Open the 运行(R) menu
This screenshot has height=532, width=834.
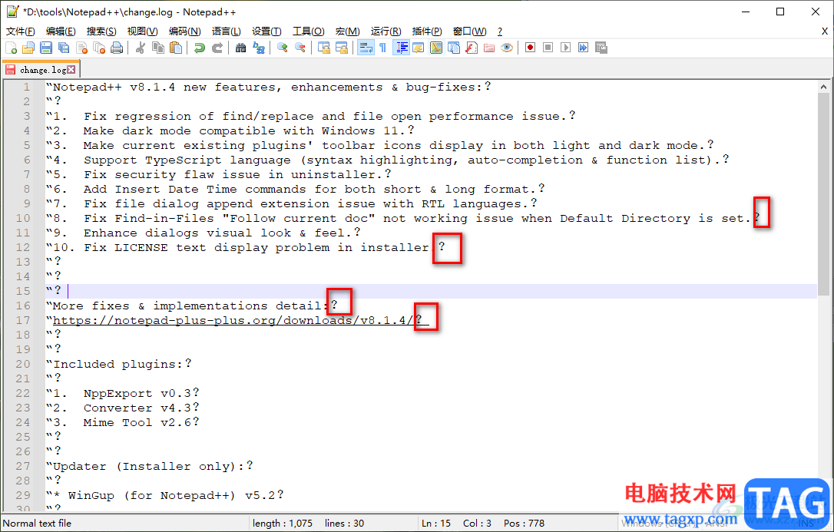tap(386, 31)
